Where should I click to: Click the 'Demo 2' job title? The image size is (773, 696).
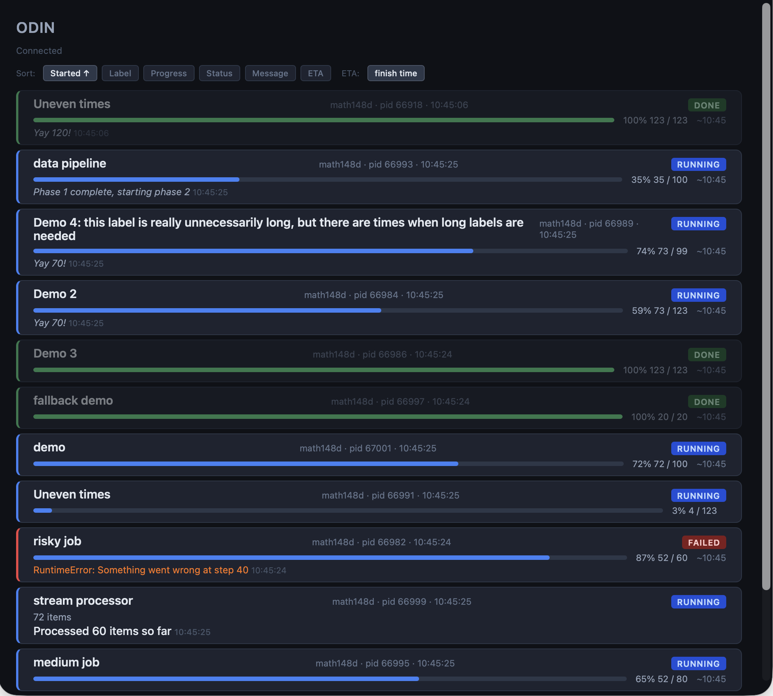pyautogui.click(x=55, y=294)
